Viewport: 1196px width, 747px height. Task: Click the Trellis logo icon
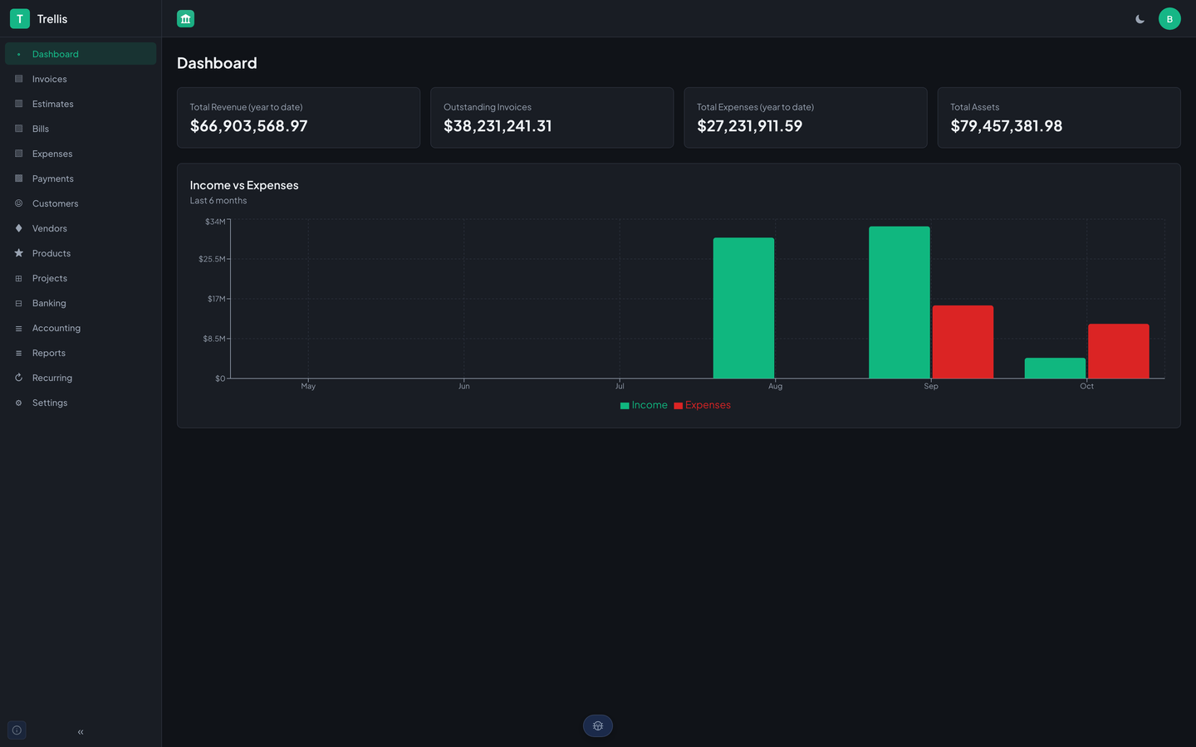(x=20, y=18)
